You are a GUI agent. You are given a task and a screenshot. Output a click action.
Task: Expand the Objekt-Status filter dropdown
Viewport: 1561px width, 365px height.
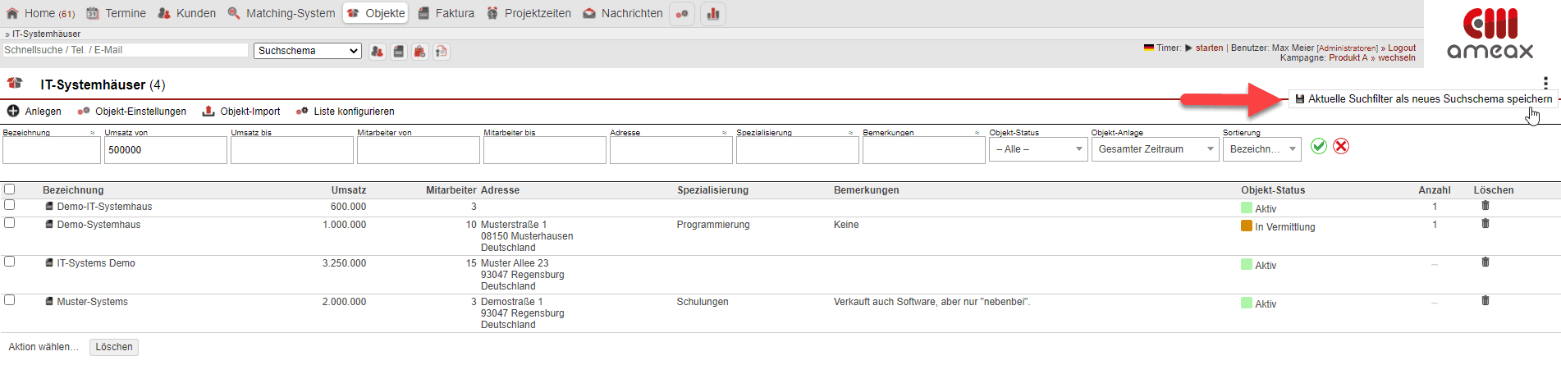pos(1038,149)
